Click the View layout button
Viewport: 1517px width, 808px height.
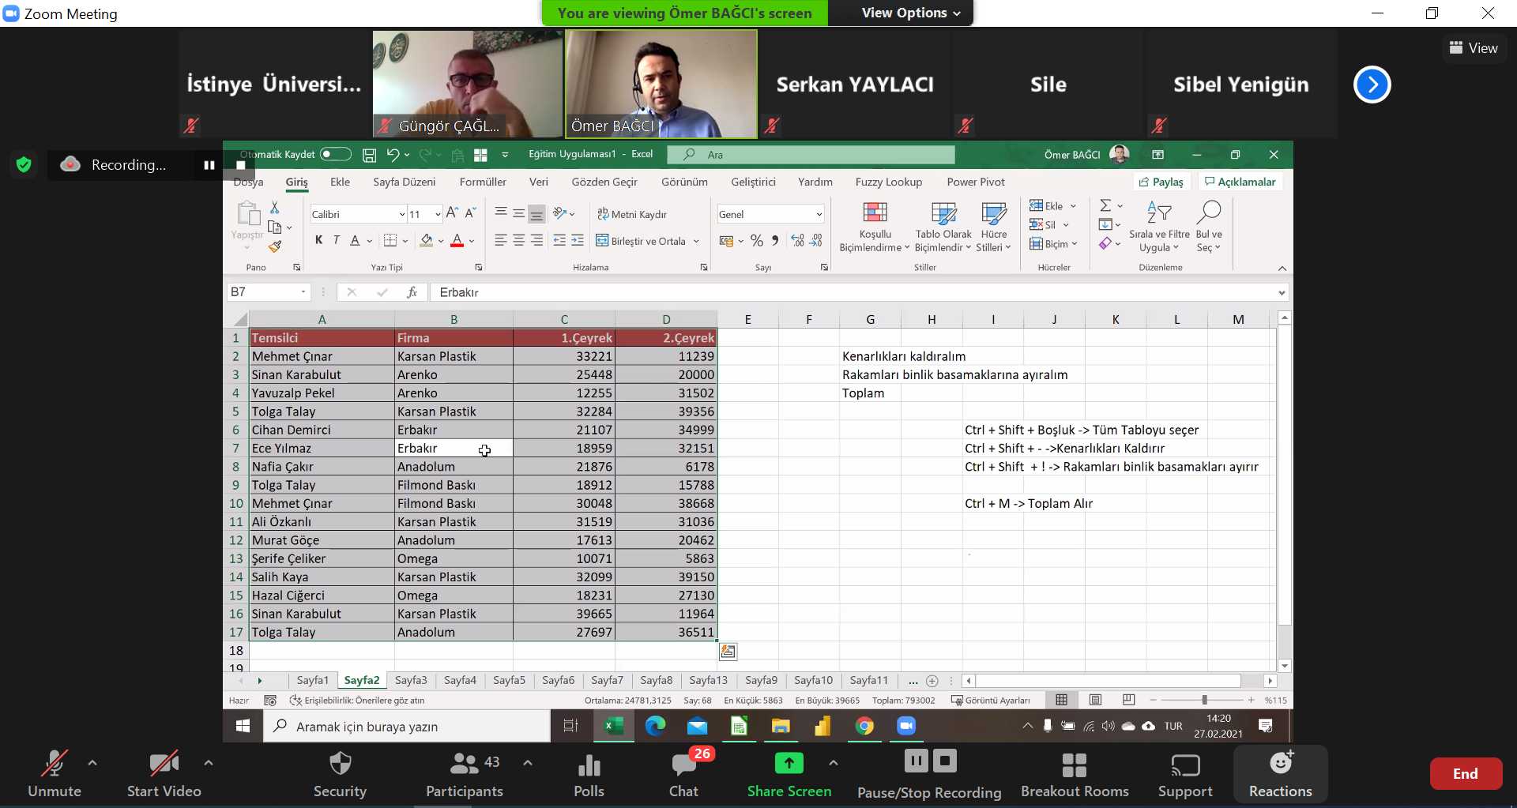click(x=1474, y=48)
